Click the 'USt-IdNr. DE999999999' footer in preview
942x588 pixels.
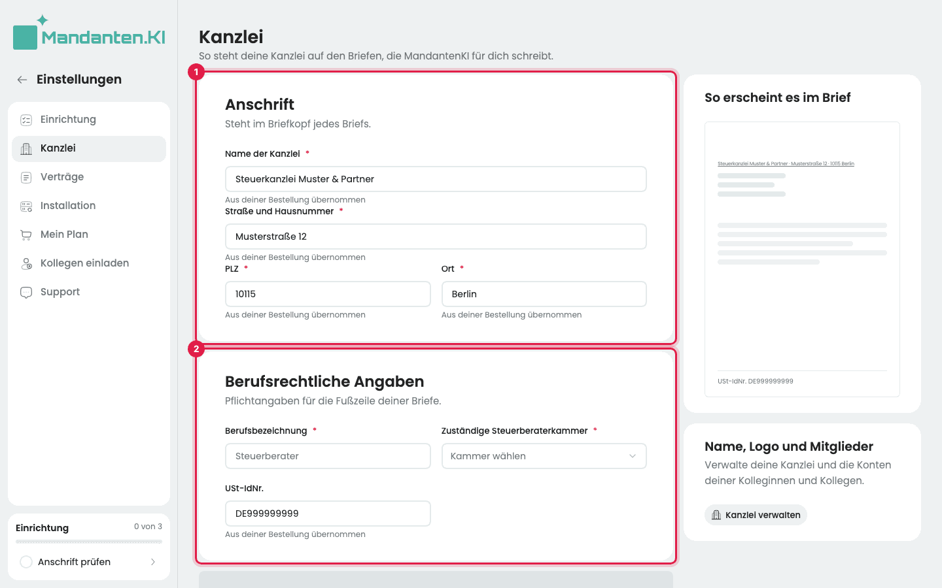click(x=756, y=381)
